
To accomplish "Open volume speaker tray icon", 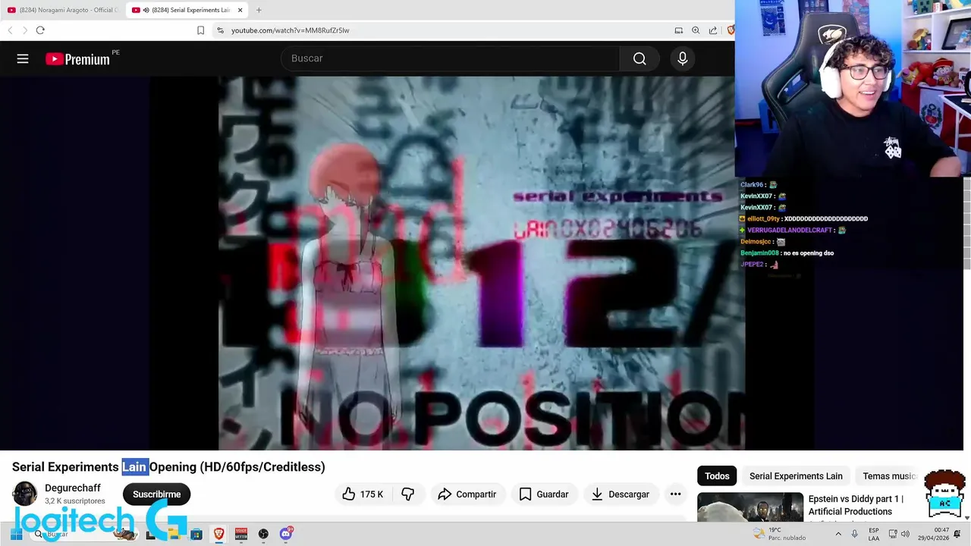I will (905, 534).
